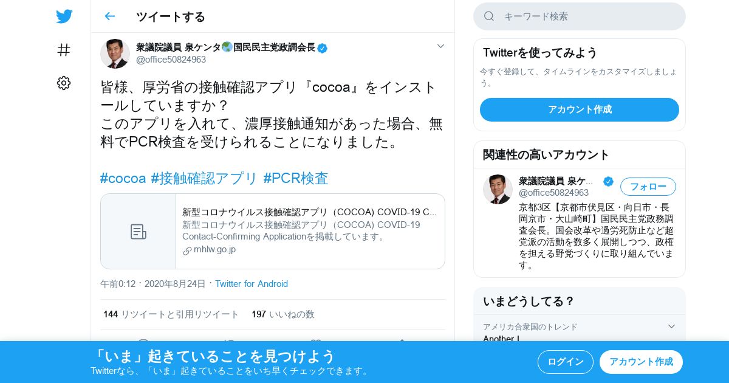Click the verified badge next to tweet author name
This screenshot has width=729, height=383.
click(x=322, y=48)
